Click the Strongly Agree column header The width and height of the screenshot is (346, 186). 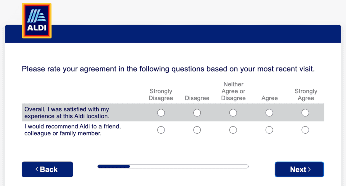(x=306, y=95)
